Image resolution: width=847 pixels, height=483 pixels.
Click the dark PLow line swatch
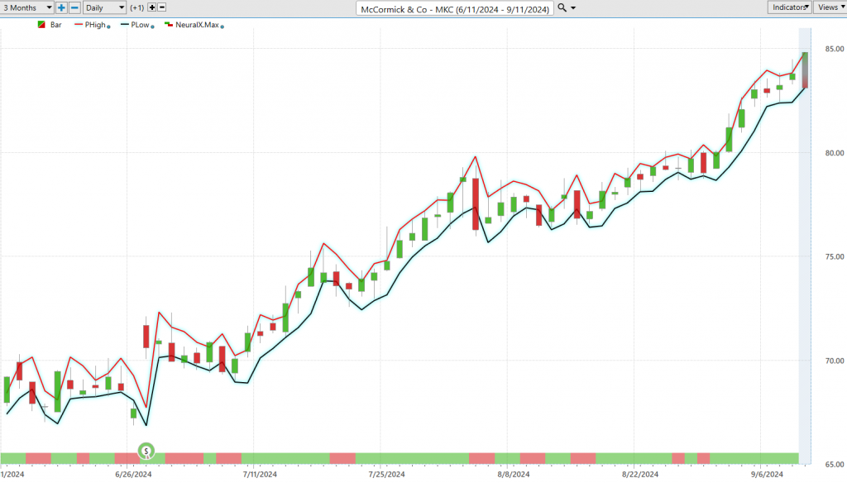125,24
